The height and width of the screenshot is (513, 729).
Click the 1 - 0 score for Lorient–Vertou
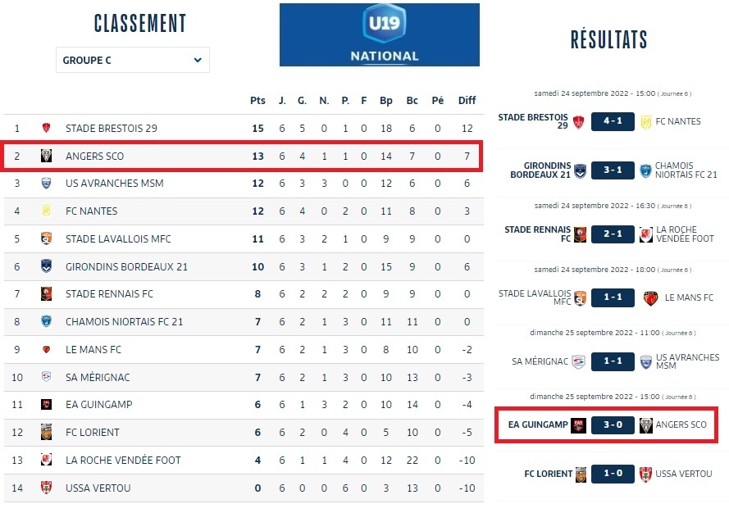click(612, 474)
